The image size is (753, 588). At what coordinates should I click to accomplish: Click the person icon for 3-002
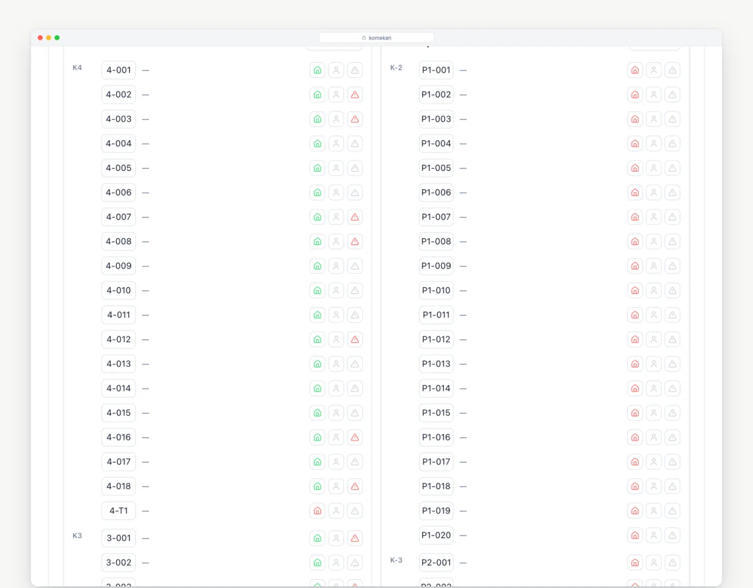pyautogui.click(x=336, y=563)
